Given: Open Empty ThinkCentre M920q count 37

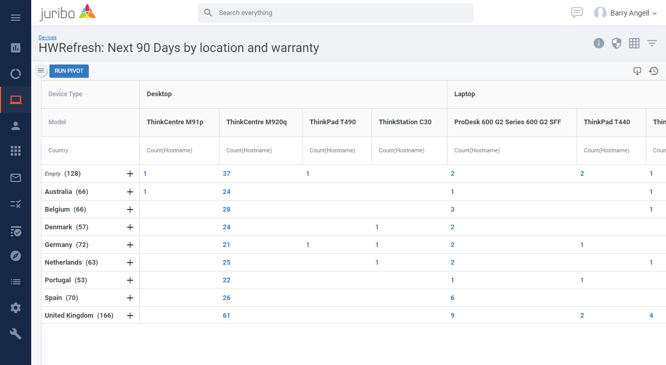Looking at the screenshot, I should click(226, 174).
